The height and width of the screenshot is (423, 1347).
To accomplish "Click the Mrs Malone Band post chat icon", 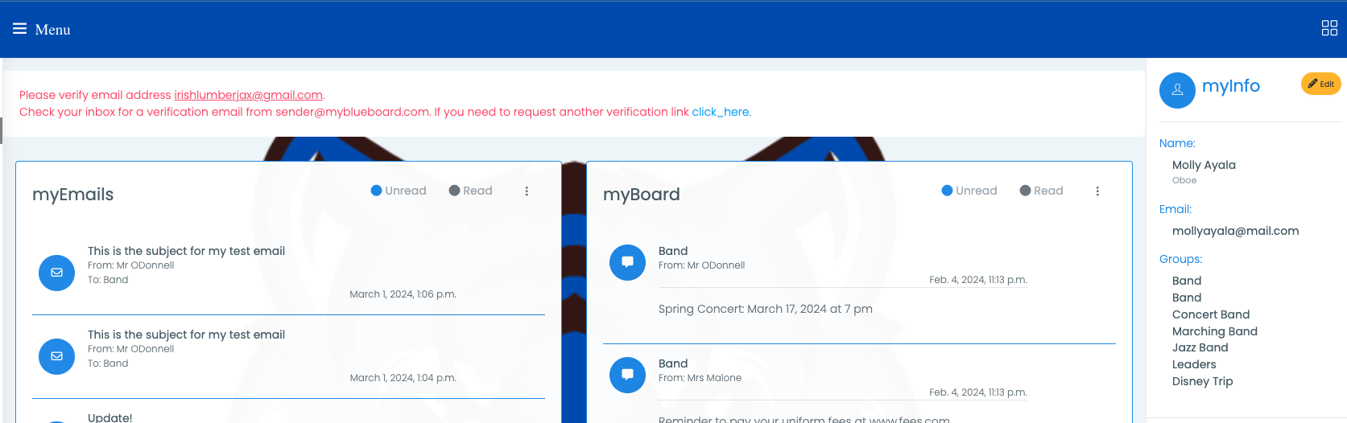I will [627, 375].
